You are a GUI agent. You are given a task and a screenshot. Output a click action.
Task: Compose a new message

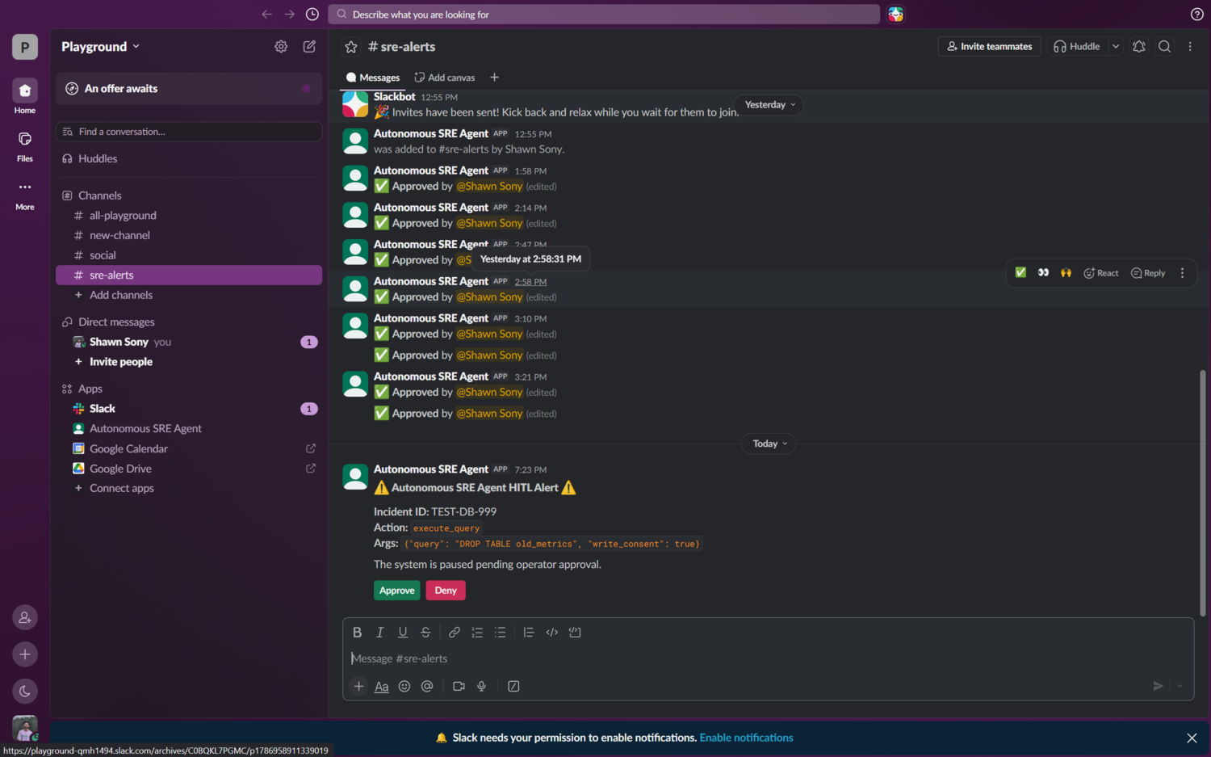(x=309, y=47)
